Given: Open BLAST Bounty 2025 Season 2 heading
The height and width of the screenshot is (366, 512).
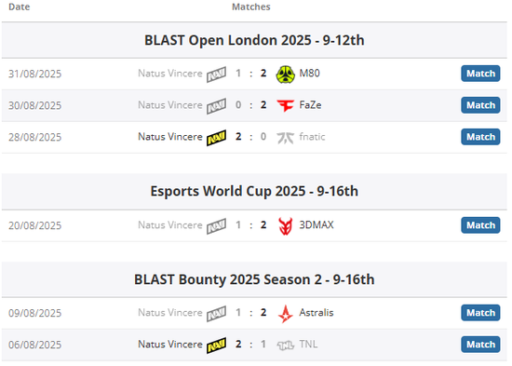Looking at the screenshot, I should [x=254, y=279].
